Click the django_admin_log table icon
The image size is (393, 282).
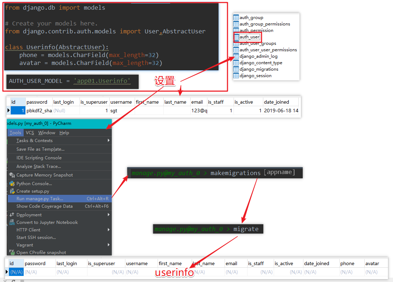(x=236, y=56)
